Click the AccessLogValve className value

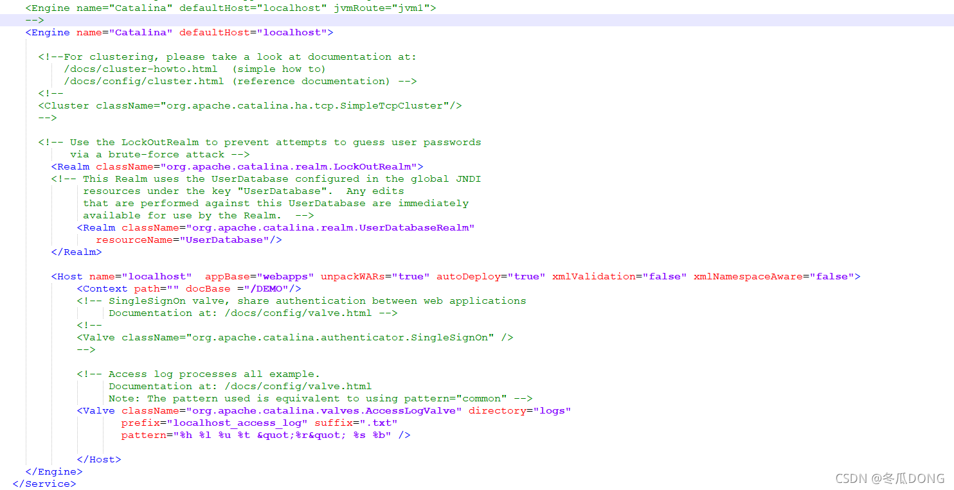coord(323,410)
